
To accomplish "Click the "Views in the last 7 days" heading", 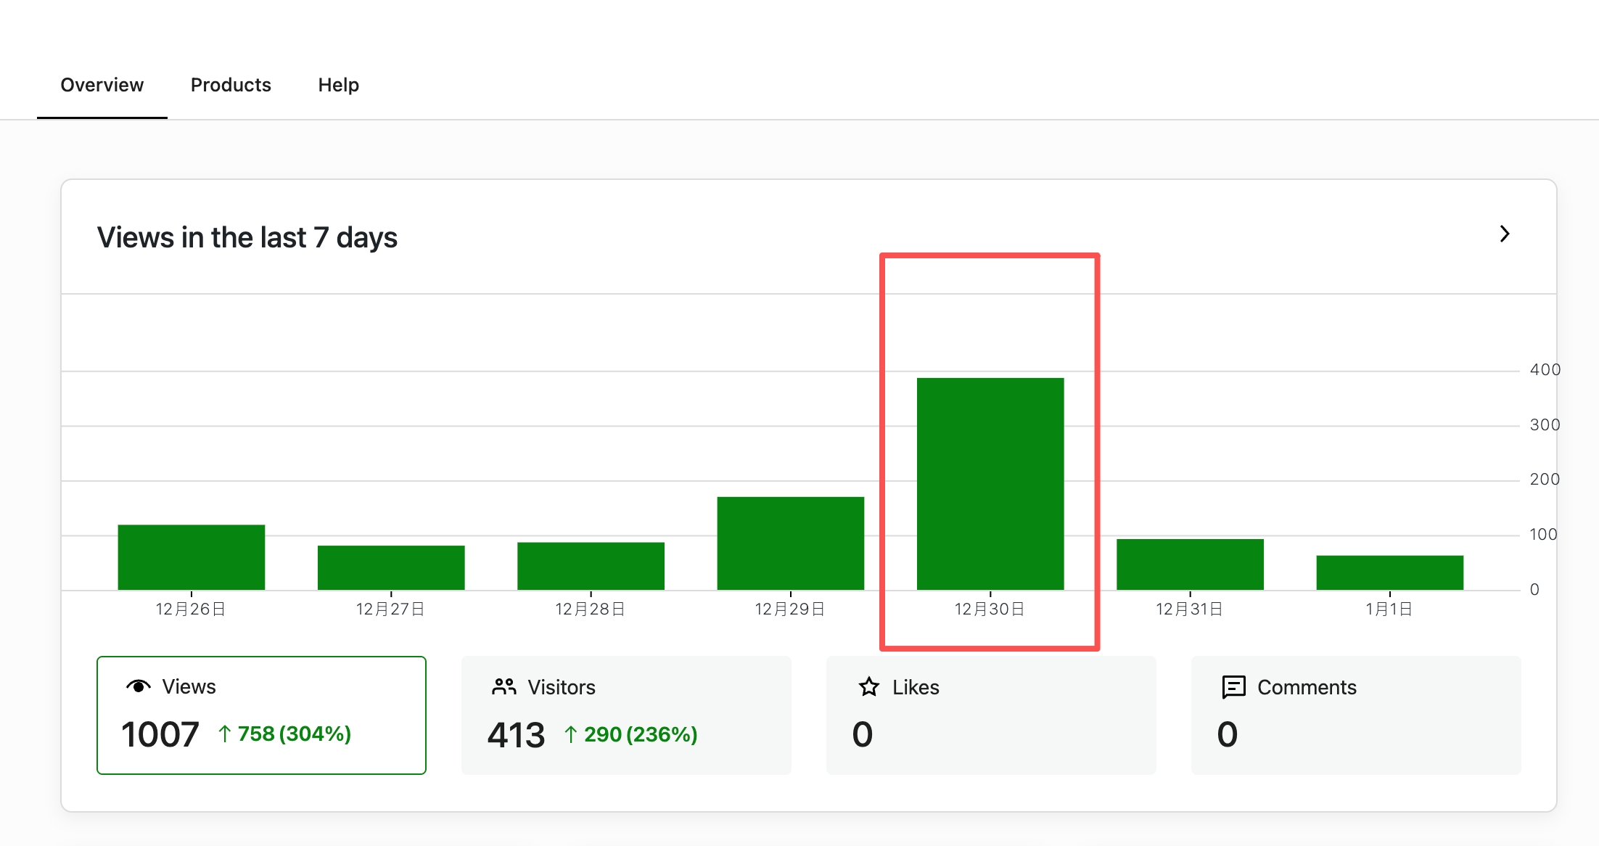I will (x=247, y=237).
